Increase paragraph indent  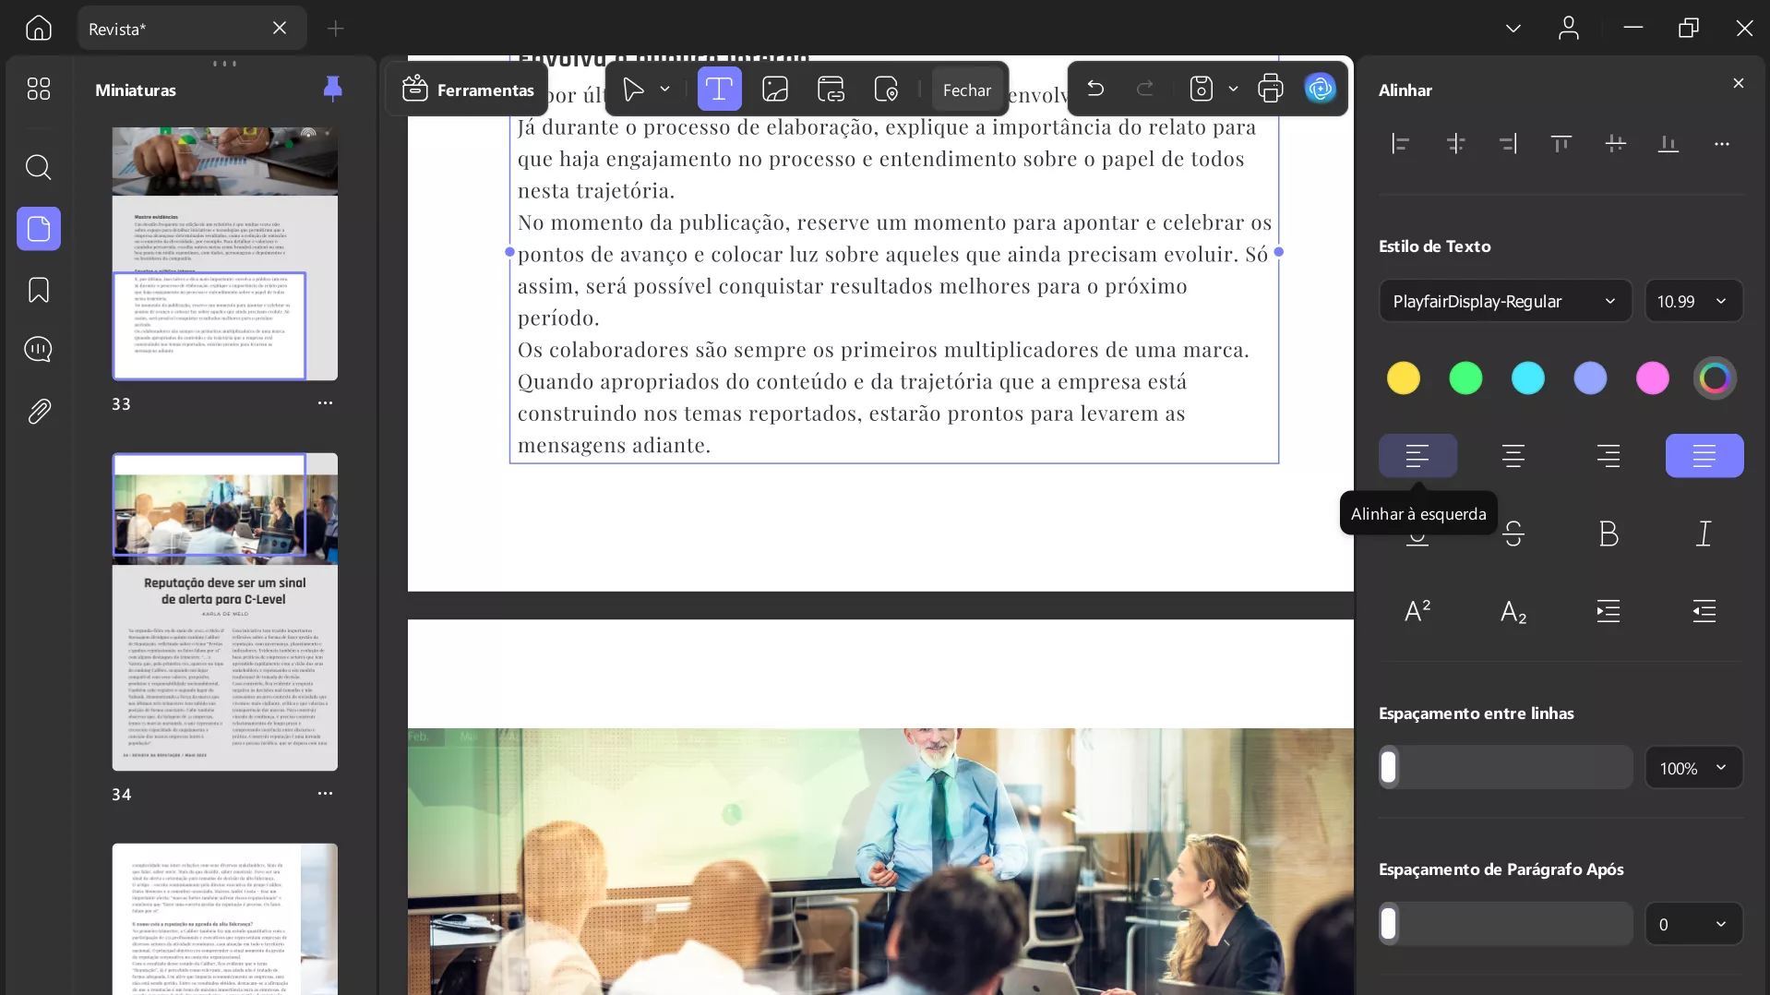(1609, 611)
